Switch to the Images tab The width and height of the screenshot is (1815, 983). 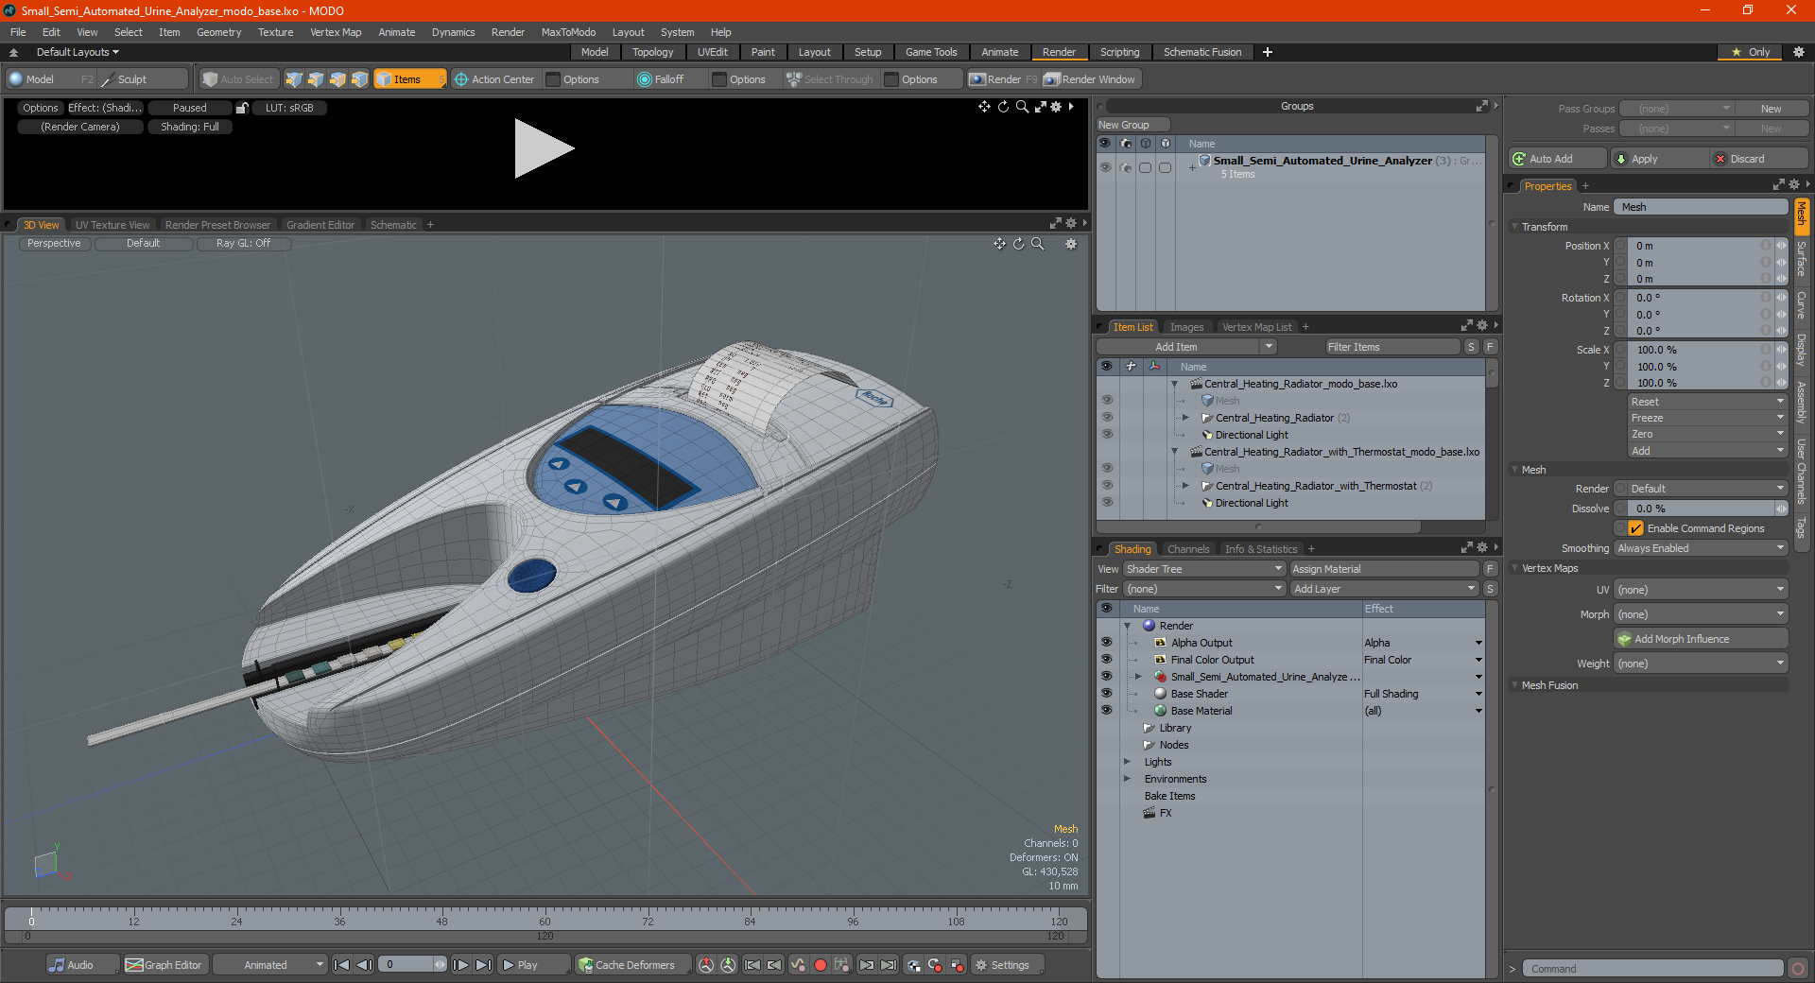1186,327
